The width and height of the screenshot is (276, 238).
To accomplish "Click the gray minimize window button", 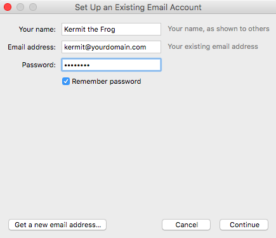I will (20, 7).
